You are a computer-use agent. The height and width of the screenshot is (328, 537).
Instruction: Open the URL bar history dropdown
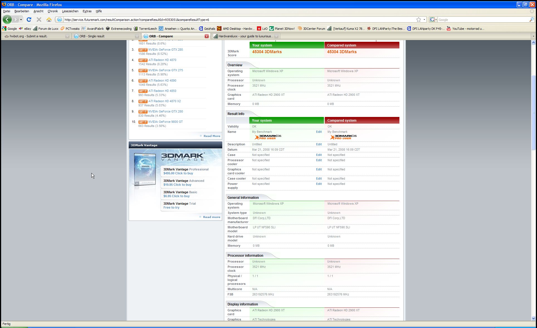point(424,20)
